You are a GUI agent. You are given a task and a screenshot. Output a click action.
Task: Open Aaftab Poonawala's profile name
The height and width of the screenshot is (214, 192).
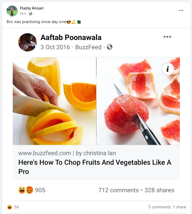pyautogui.click(x=71, y=38)
